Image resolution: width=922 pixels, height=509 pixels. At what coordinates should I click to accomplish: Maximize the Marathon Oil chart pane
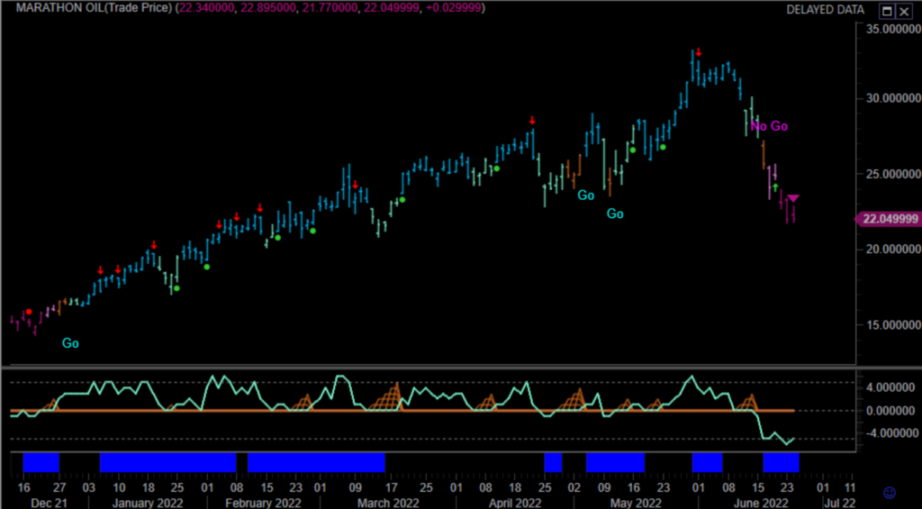(x=887, y=11)
